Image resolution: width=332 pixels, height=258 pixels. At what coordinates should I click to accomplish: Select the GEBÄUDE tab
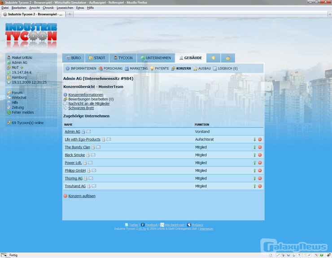coord(191,58)
